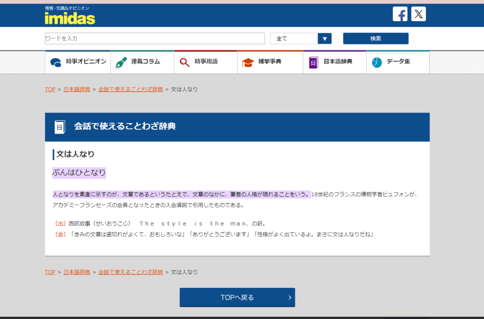The image size is (484, 319).
Task: Click the magnifier icon for 時事用語
Action: point(185,62)
